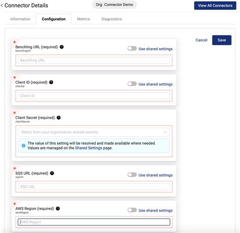Enable shared settings toggle for Benchling URL

click(x=132, y=49)
